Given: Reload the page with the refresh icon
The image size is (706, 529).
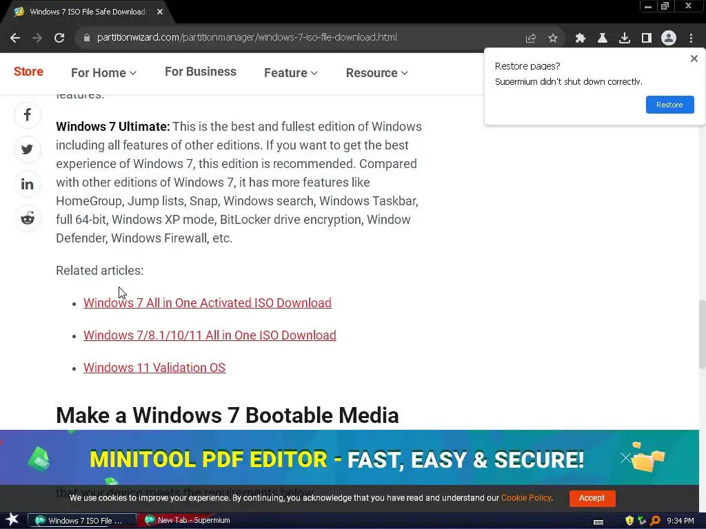Looking at the screenshot, I should coord(59,38).
